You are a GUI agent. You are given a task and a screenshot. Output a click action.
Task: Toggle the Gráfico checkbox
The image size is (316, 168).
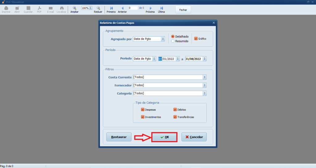[x=196, y=38]
